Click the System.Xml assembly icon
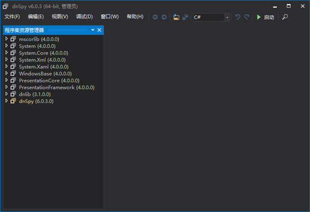Screen dimensions: 310x212 coord(13,60)
